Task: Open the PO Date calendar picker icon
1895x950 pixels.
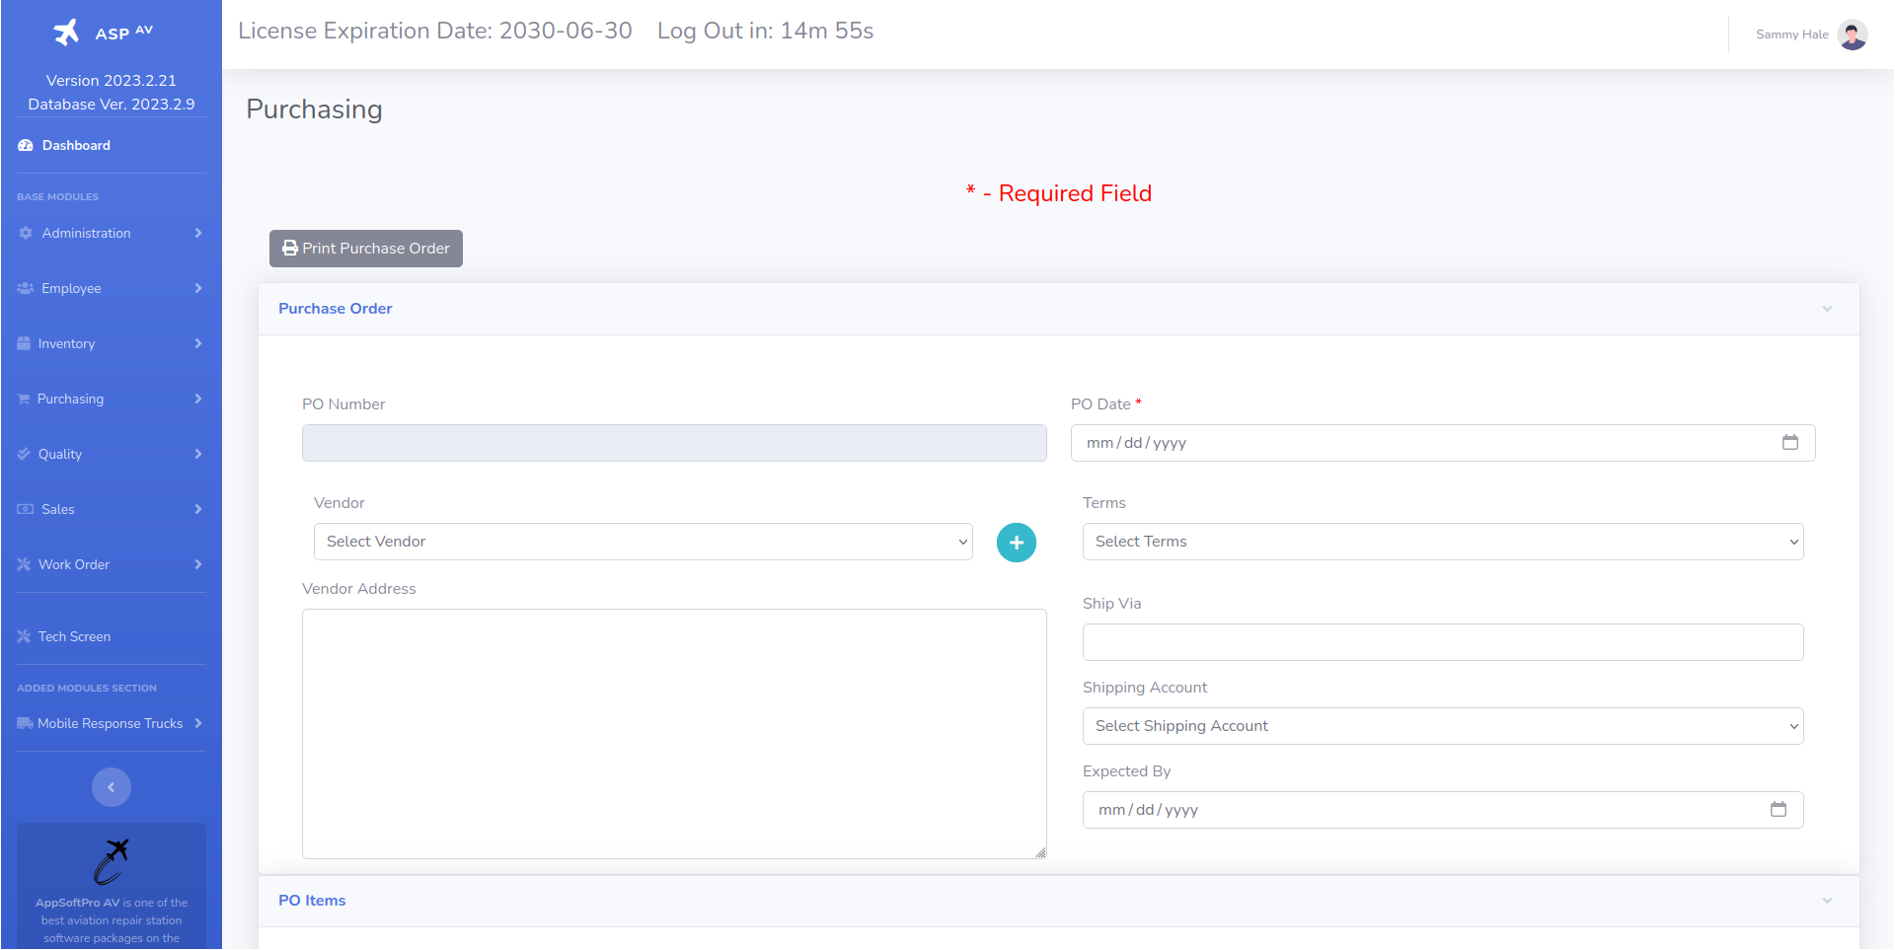Action: pyautogui.click(x=1789, y=443)
